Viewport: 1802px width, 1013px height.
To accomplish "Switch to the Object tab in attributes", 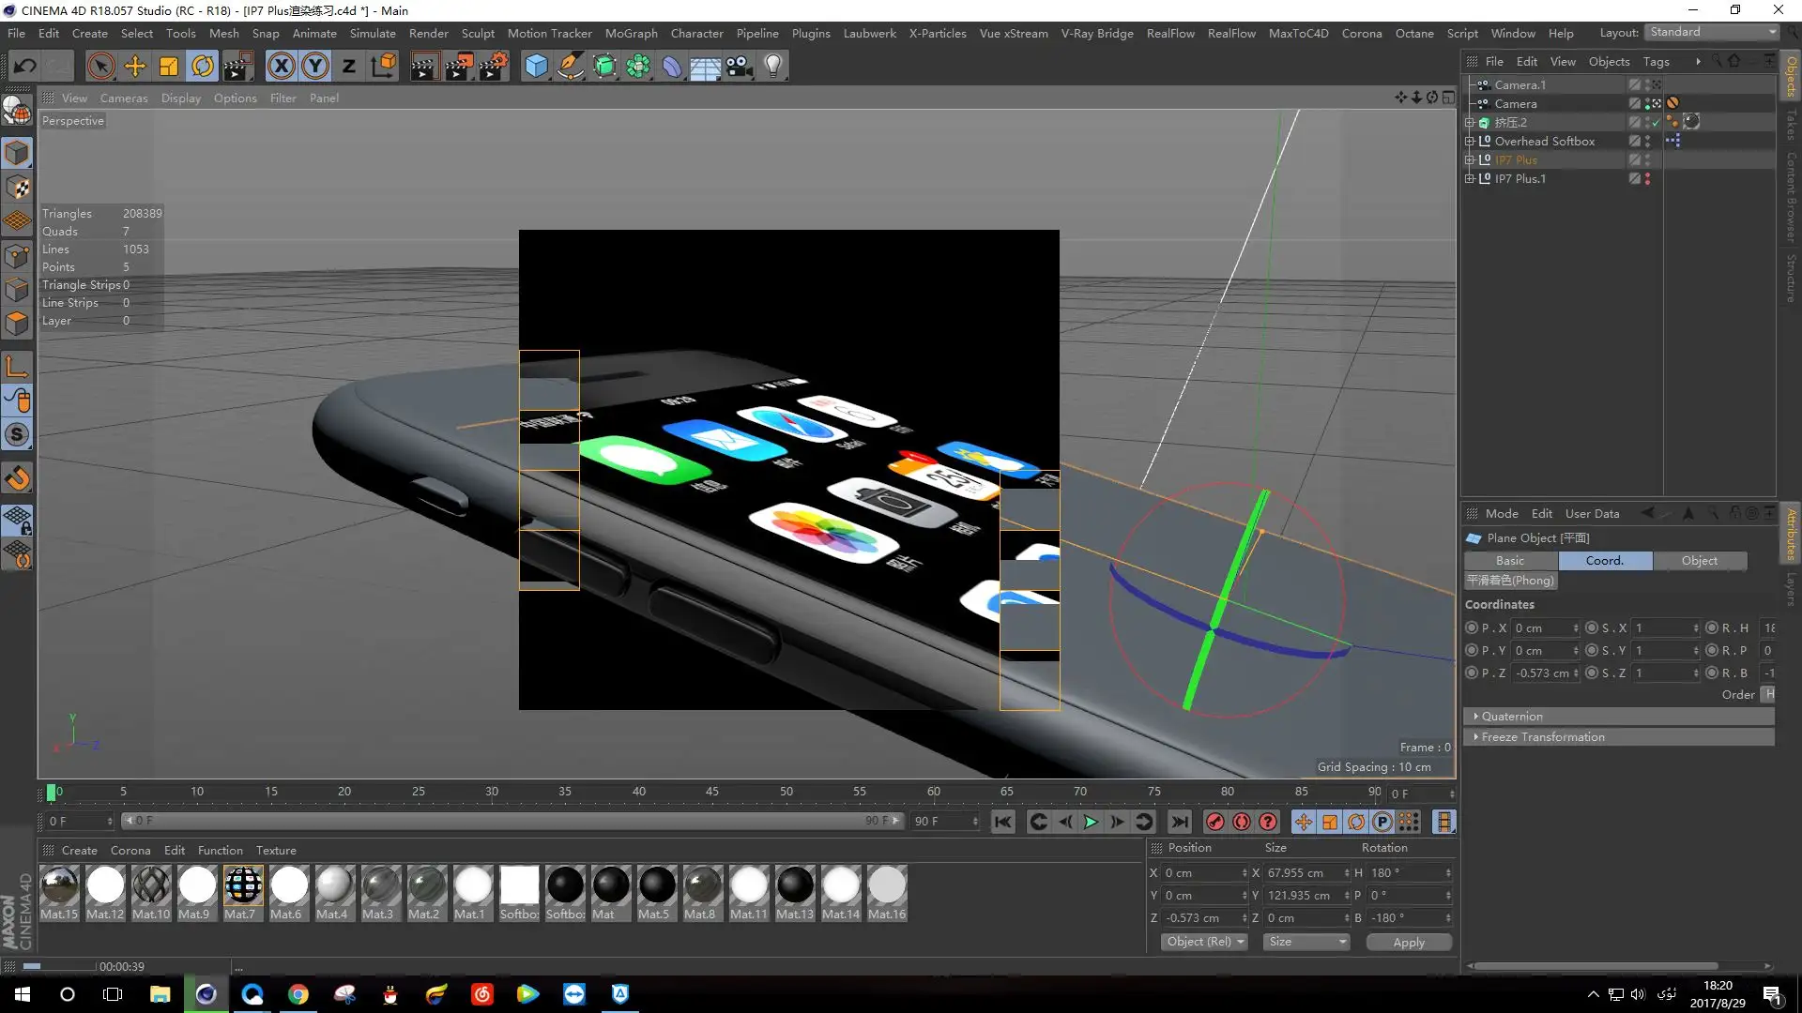I will 1699,560.
